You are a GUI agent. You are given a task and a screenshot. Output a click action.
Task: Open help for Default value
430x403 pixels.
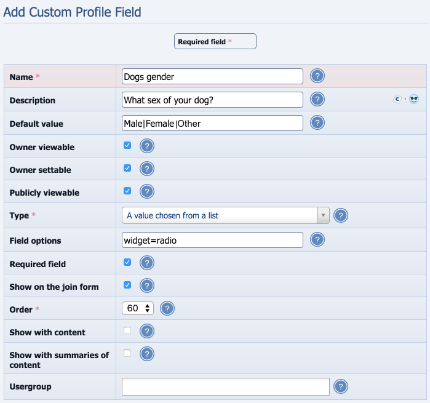pyautogui.click(x=317, y=122)
